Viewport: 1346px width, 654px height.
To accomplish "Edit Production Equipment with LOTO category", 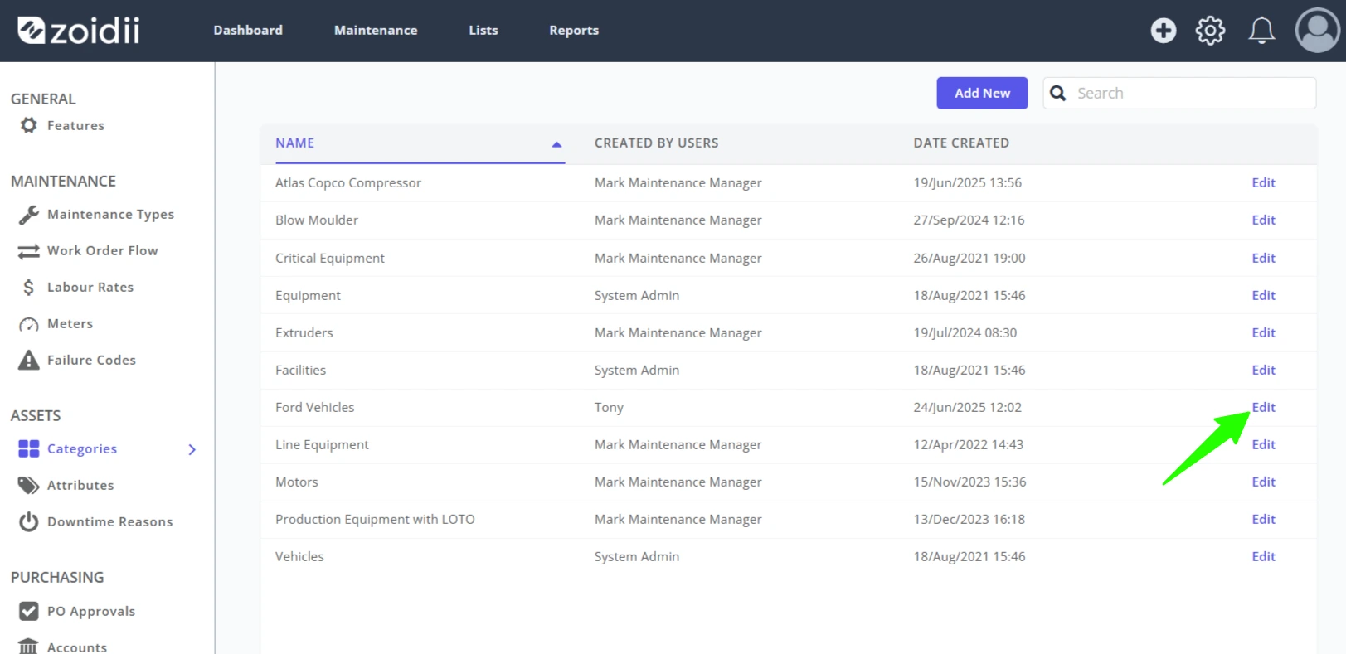I will [1263, 519].
